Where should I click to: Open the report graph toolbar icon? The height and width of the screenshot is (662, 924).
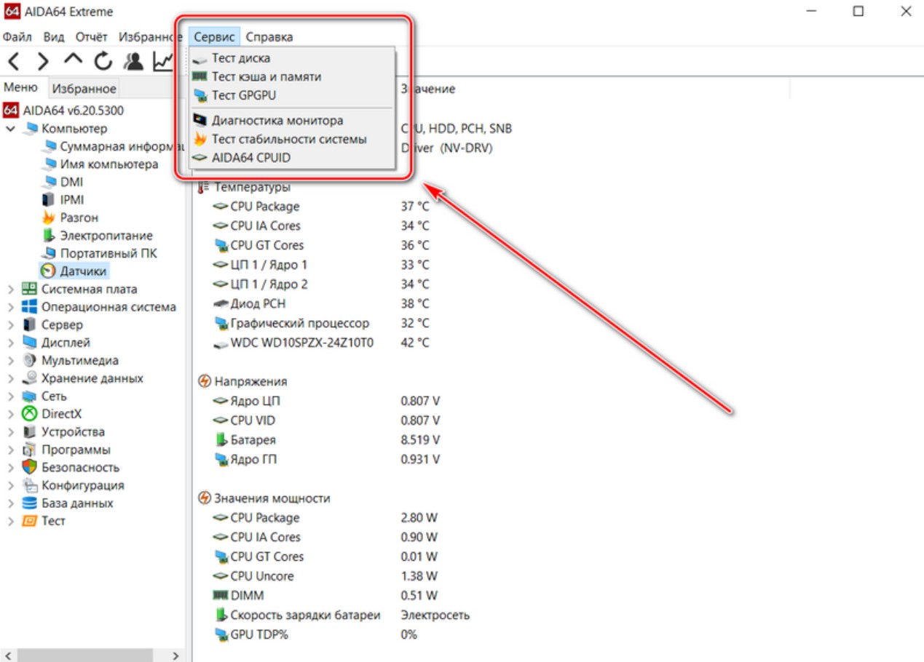tap(163, 62)
